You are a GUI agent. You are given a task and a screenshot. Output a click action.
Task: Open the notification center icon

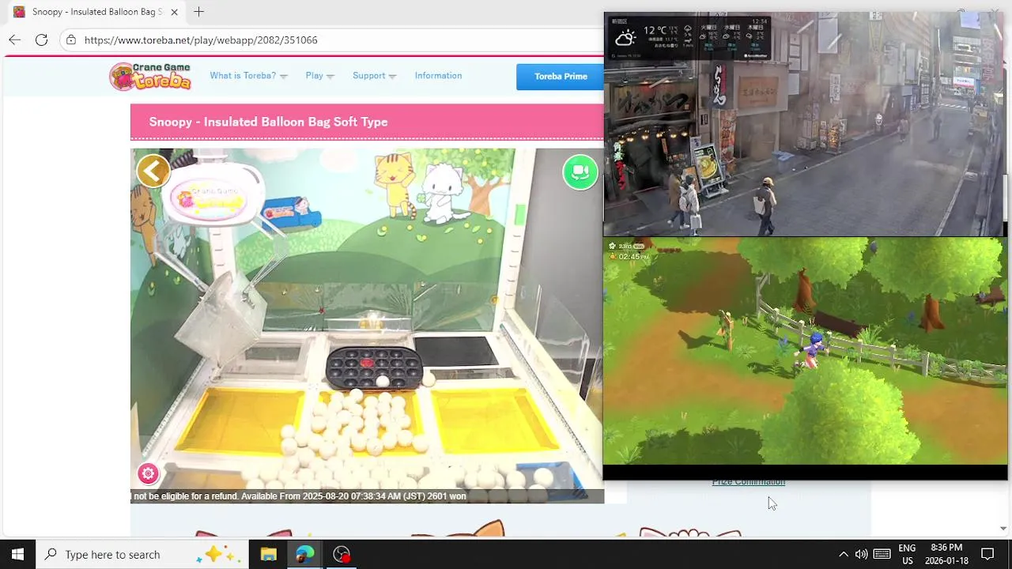[x=987, y=554]
